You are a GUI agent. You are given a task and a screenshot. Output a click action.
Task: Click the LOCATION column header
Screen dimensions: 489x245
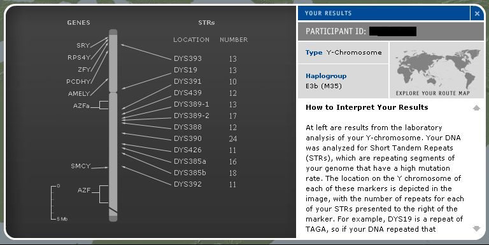click(192, 40)
